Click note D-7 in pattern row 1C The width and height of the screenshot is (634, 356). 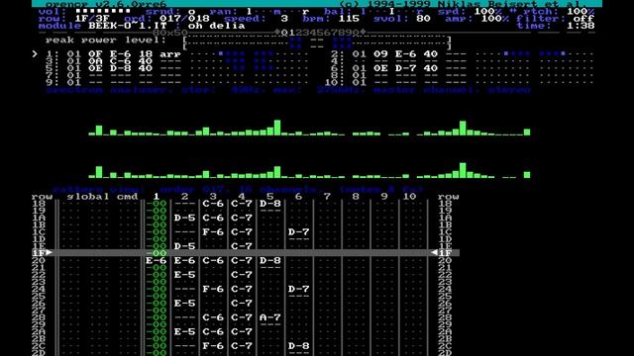298,232
